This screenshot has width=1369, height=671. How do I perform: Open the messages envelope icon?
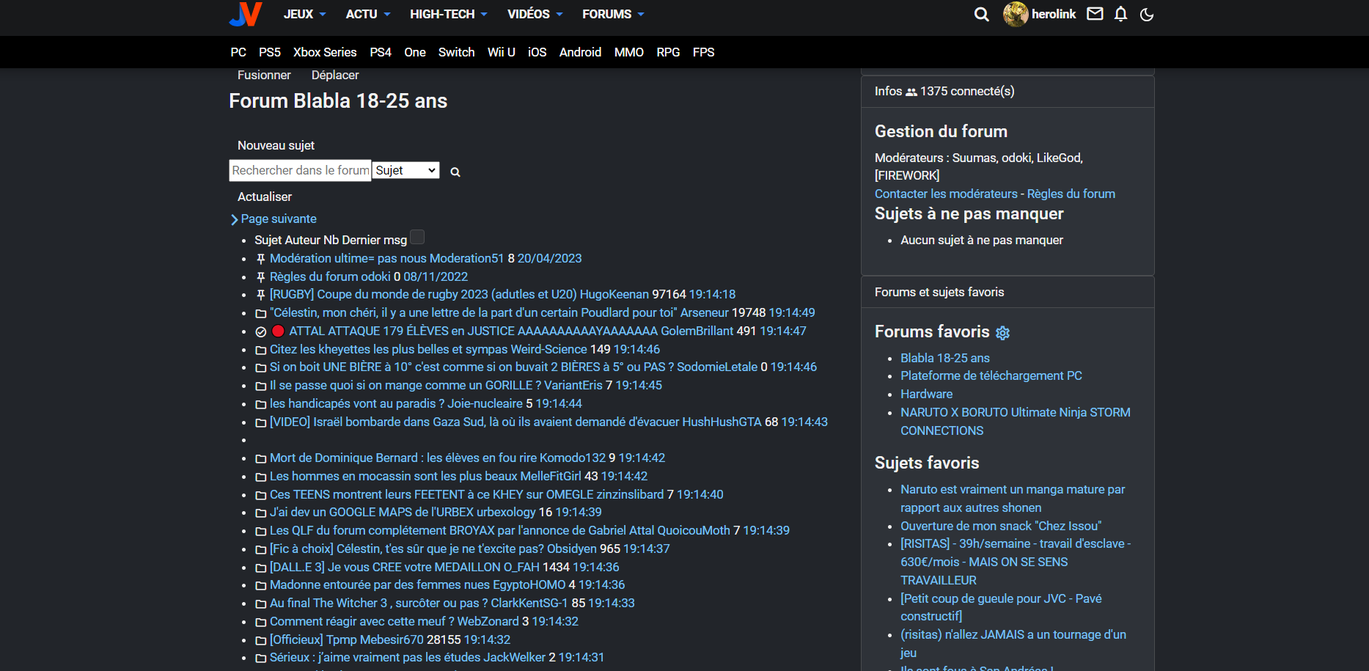[1095, 14]
